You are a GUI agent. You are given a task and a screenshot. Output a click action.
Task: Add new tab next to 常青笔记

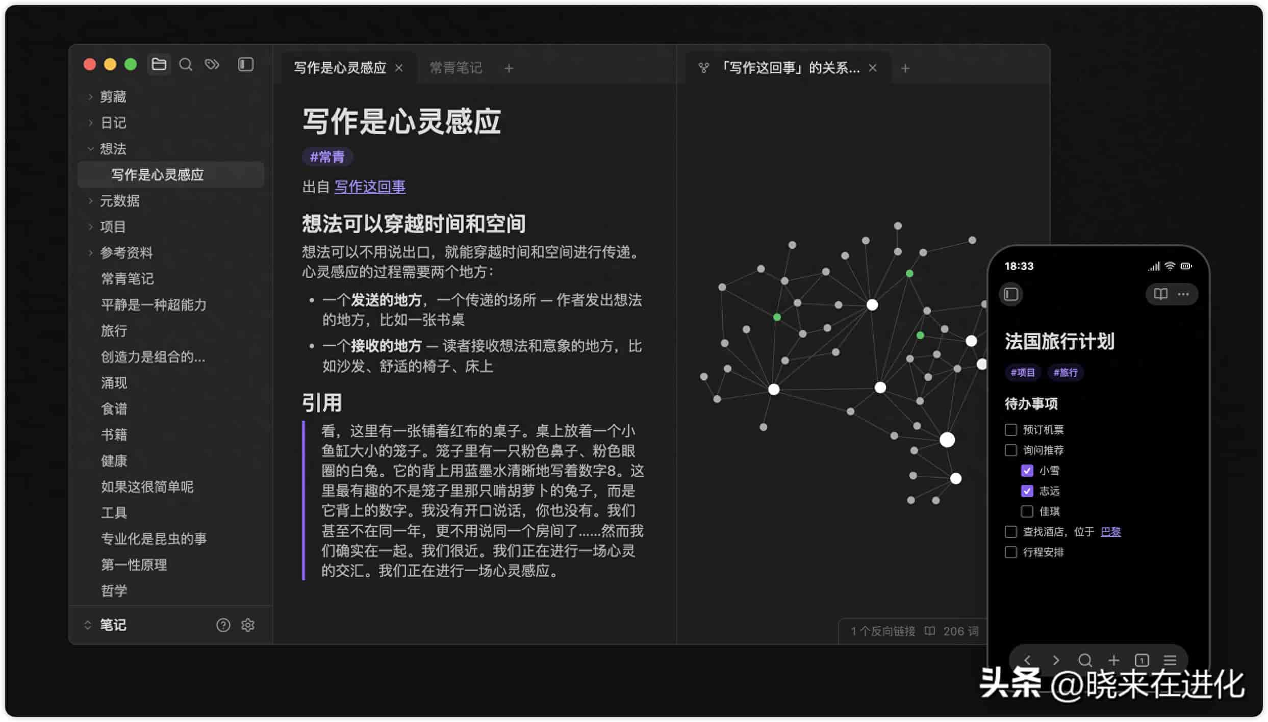(509, 68)
